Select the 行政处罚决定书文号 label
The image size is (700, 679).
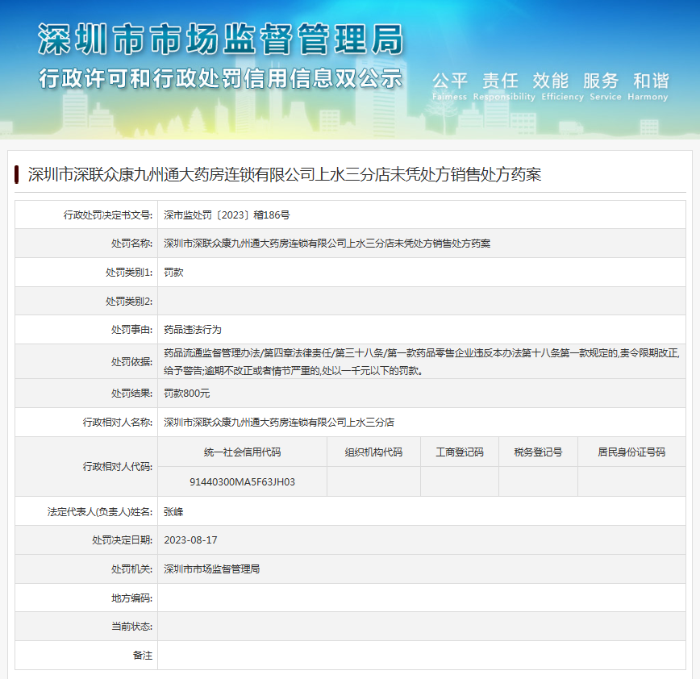(x=107, y=215)
